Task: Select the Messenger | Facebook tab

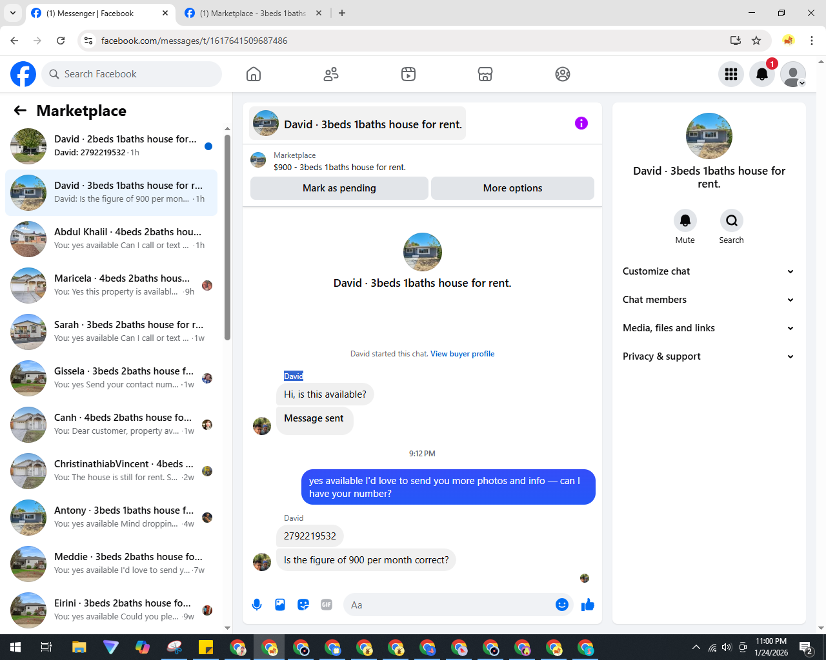Action: pos(100,13)
